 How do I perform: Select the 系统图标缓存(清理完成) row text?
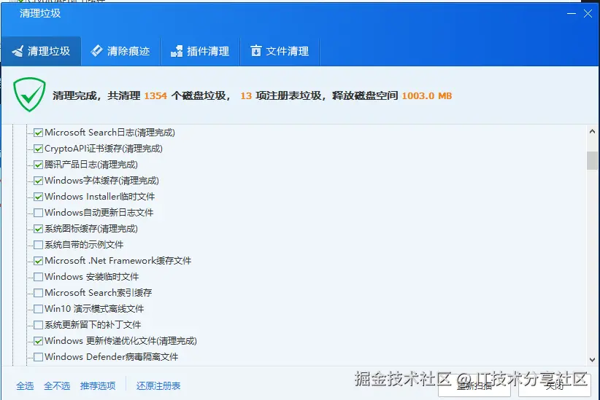coord(91,229)
